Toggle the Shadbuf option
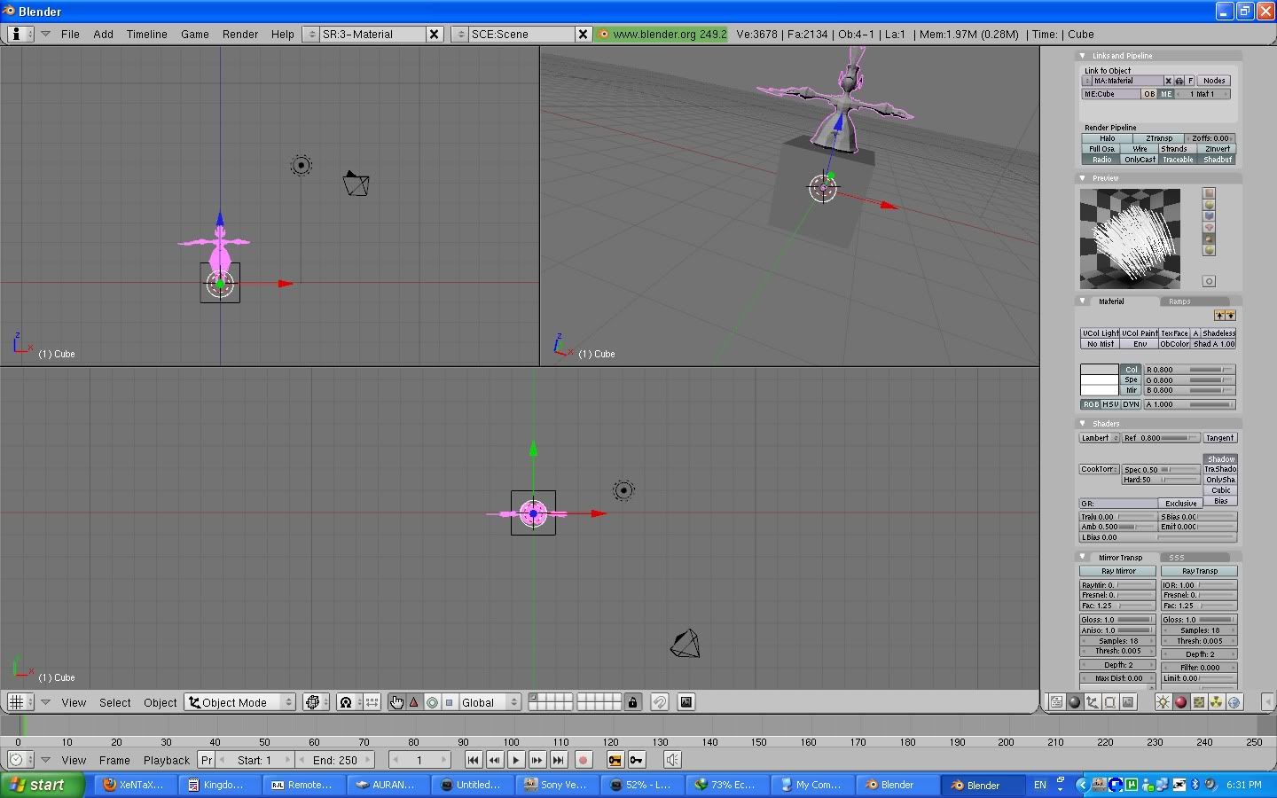Viewport: 1277px width, 798px height. point(1217,160)
